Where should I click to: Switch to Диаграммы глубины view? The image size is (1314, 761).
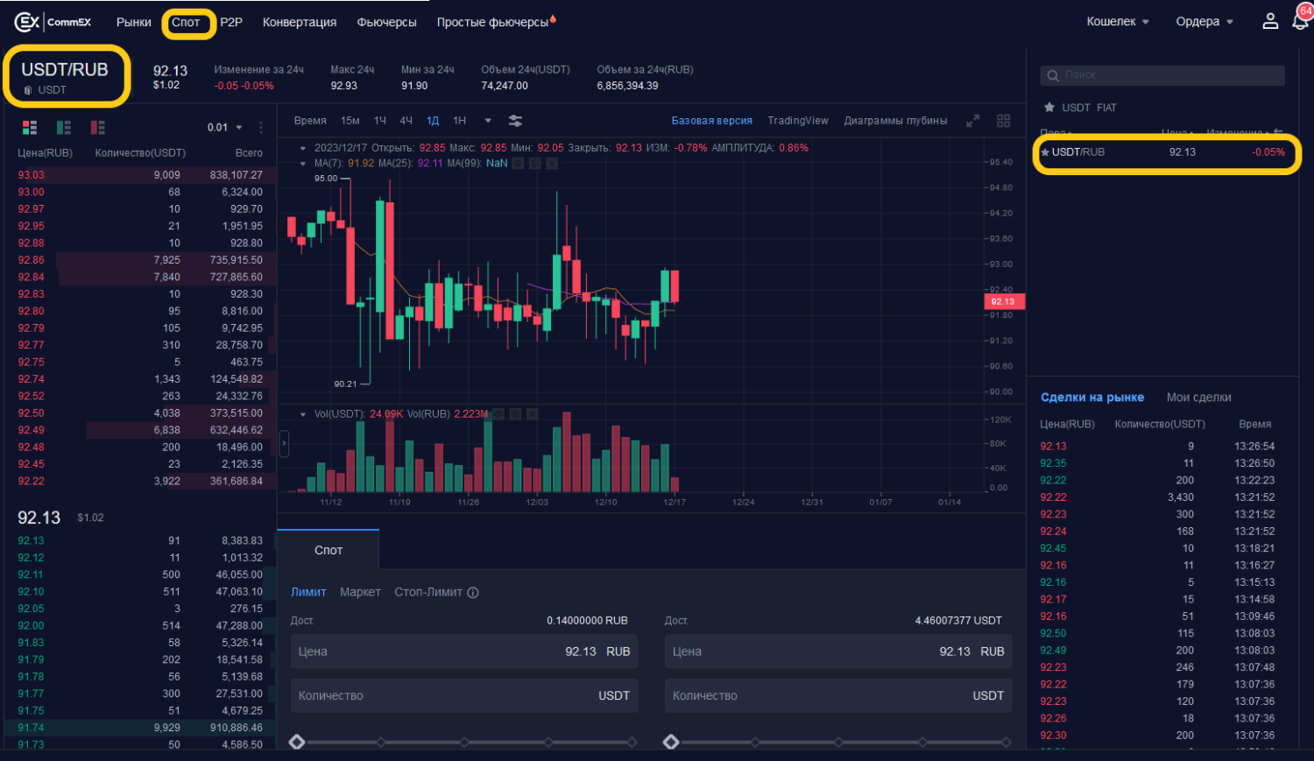click(x=895, y=121)
